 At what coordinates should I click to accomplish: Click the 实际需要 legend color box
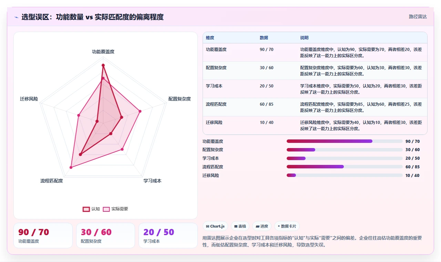106,209
